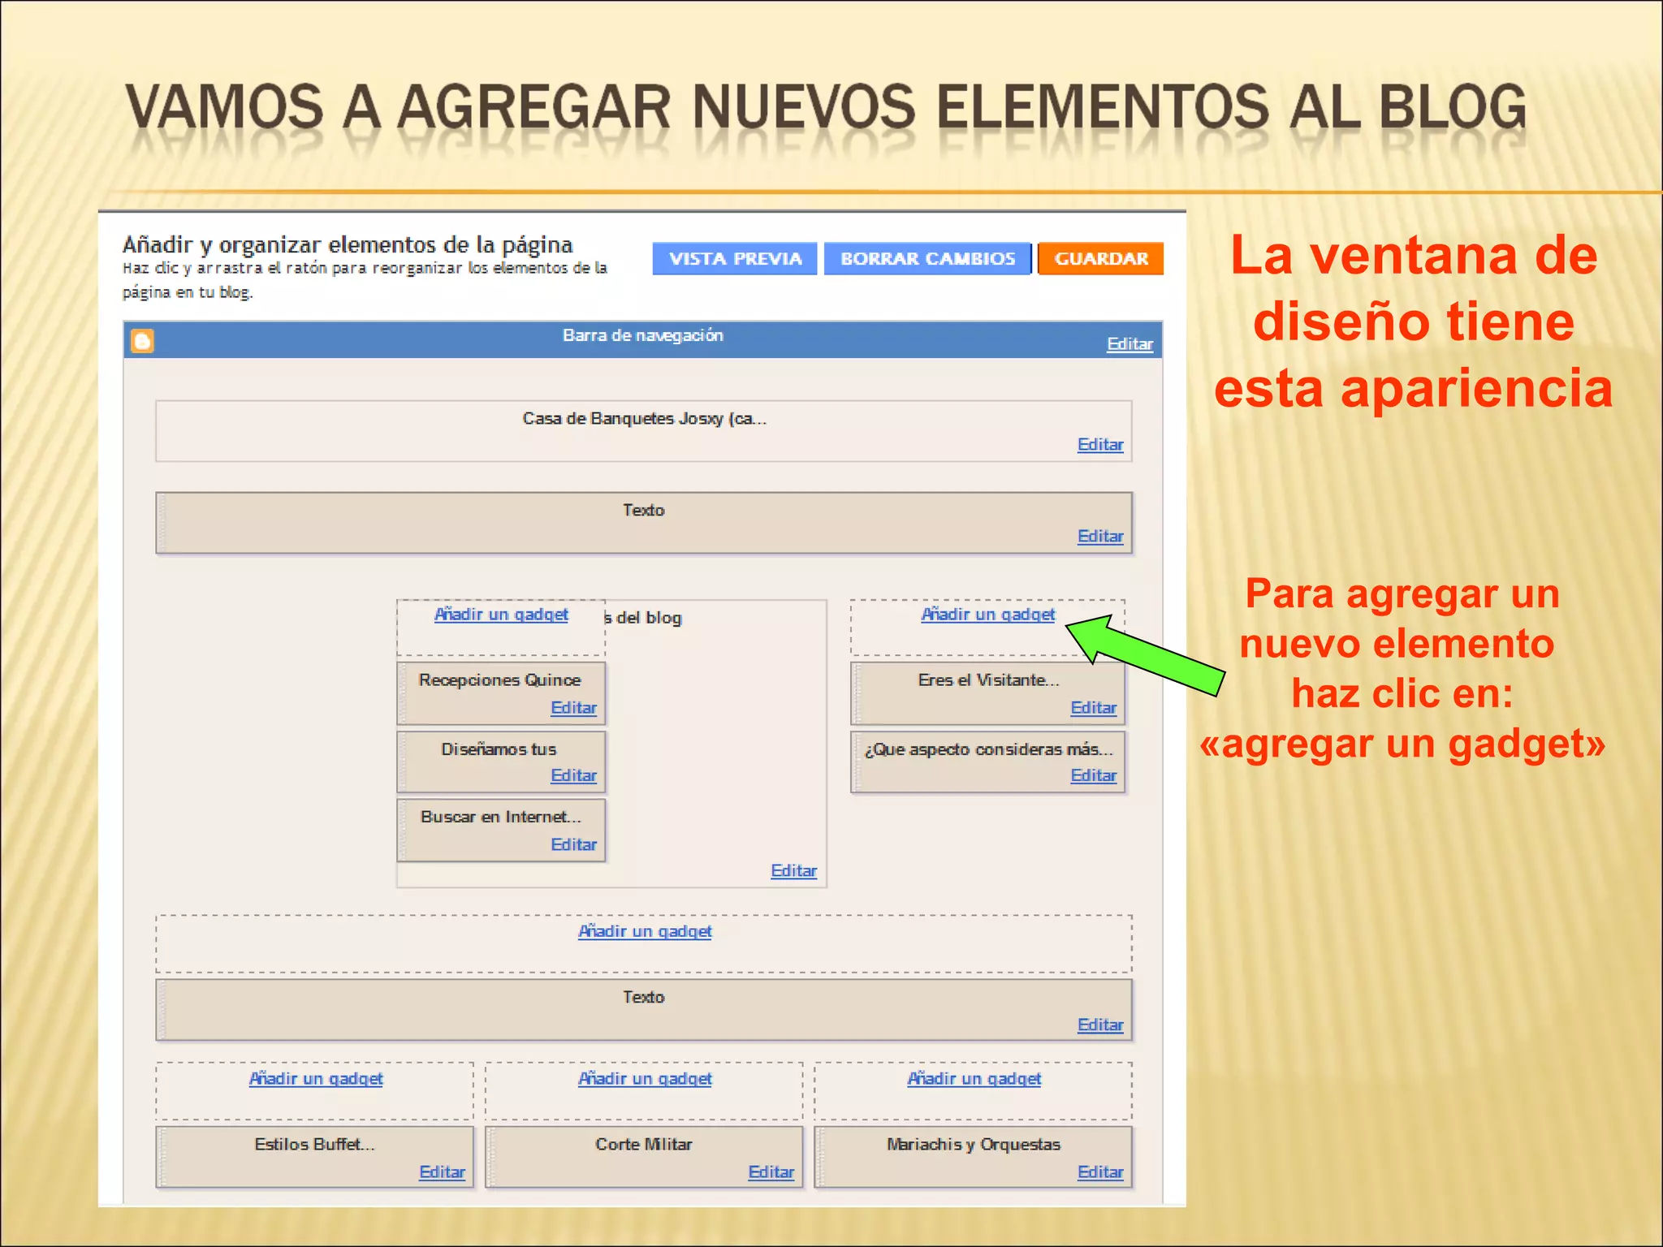Select the Recepciones Quince gadget title
Viewport: 1663px width, 1247px height.
click(500, 680)
